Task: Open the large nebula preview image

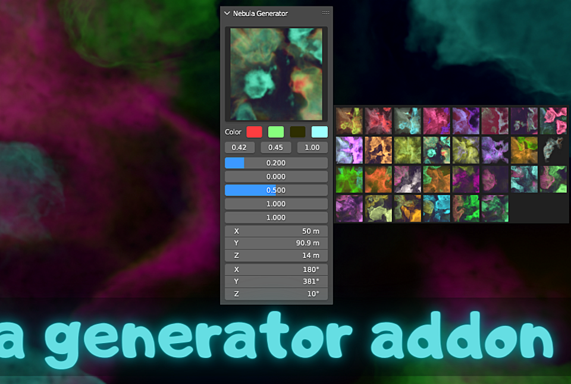Action: tap(275, 74)
